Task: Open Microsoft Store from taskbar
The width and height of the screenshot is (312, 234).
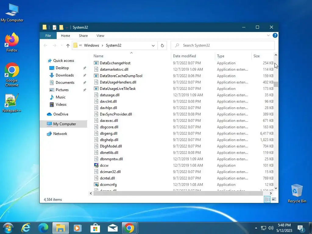Action: [95, 228]
